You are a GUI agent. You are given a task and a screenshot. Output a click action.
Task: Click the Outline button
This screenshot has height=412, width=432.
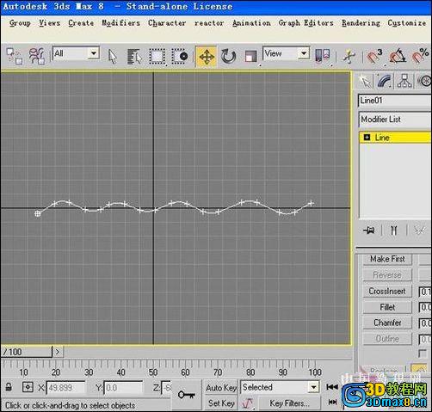387,339
